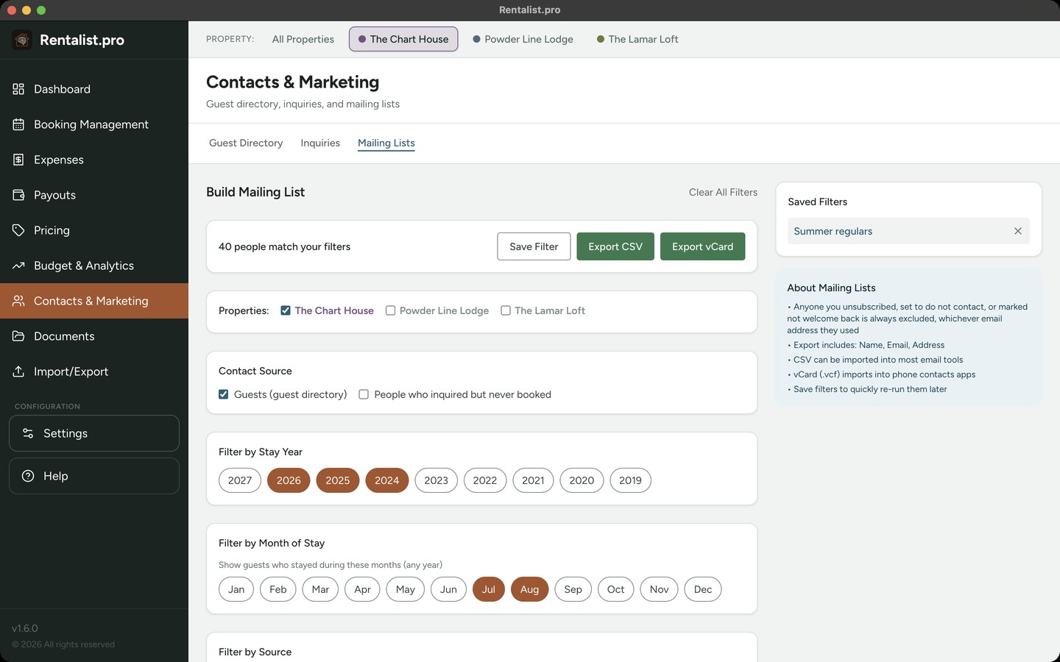Screen dimensions: 1060x662
Task: Deselect the Jul month filter
Action: (489, 589)
